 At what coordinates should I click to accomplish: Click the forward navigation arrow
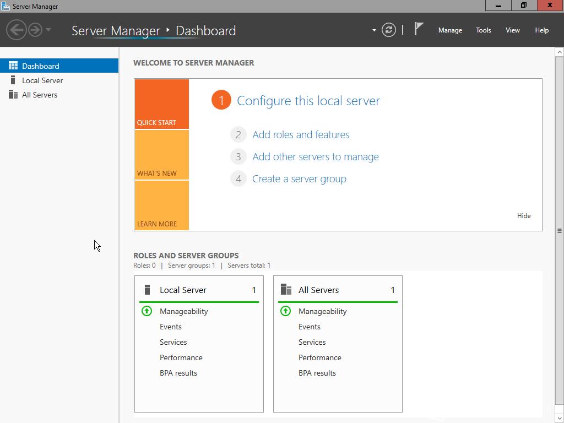pyautogui.click(x=35, y=30)
